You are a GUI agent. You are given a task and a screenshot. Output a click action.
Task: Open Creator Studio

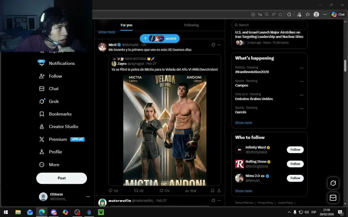click(59, 127)
